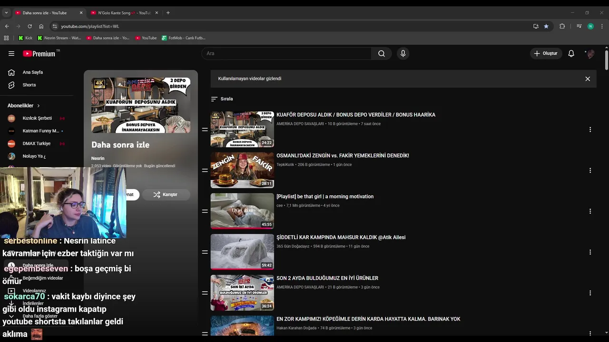
Task: Click the address bar URL
Action: [90, 27]
